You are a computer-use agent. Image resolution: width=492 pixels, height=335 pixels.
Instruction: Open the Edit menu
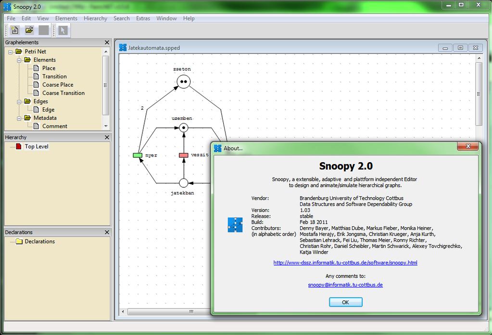26,18
